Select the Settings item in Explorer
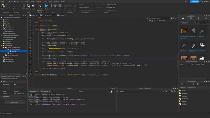The image size is (210, 118). click(14, 51)
